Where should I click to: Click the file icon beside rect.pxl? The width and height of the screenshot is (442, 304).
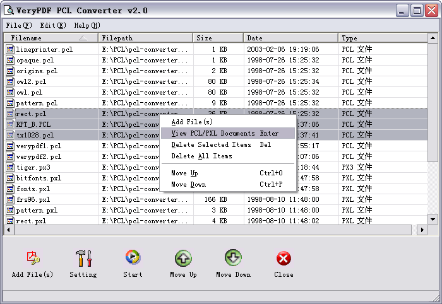10,221
